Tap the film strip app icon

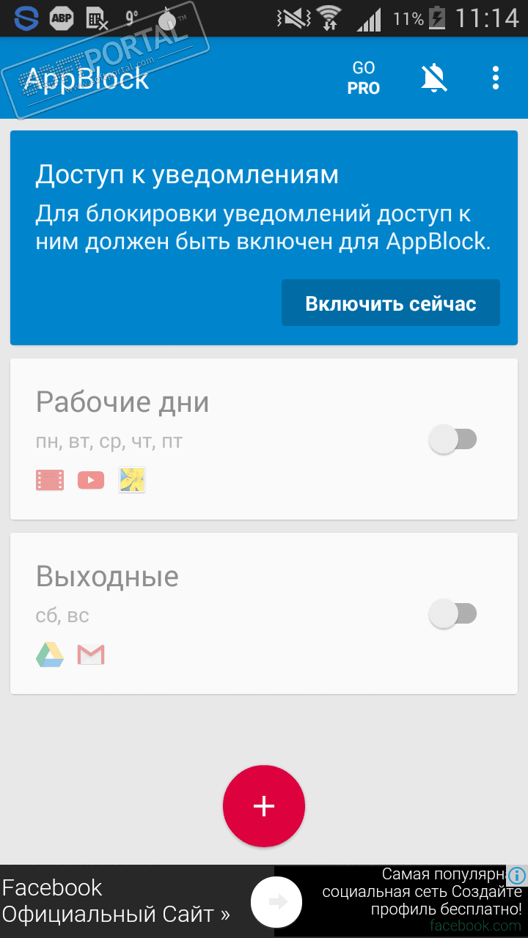[x=50, y=480]
